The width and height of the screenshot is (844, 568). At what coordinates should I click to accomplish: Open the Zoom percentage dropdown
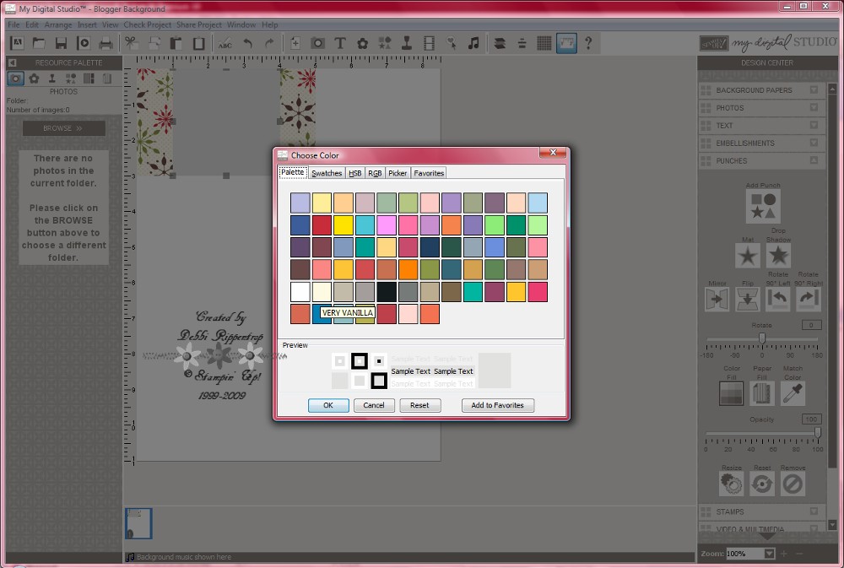[770, 554]
